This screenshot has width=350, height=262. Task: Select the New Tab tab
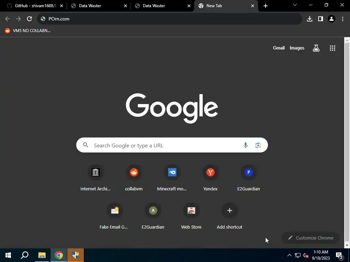point(226,6)
